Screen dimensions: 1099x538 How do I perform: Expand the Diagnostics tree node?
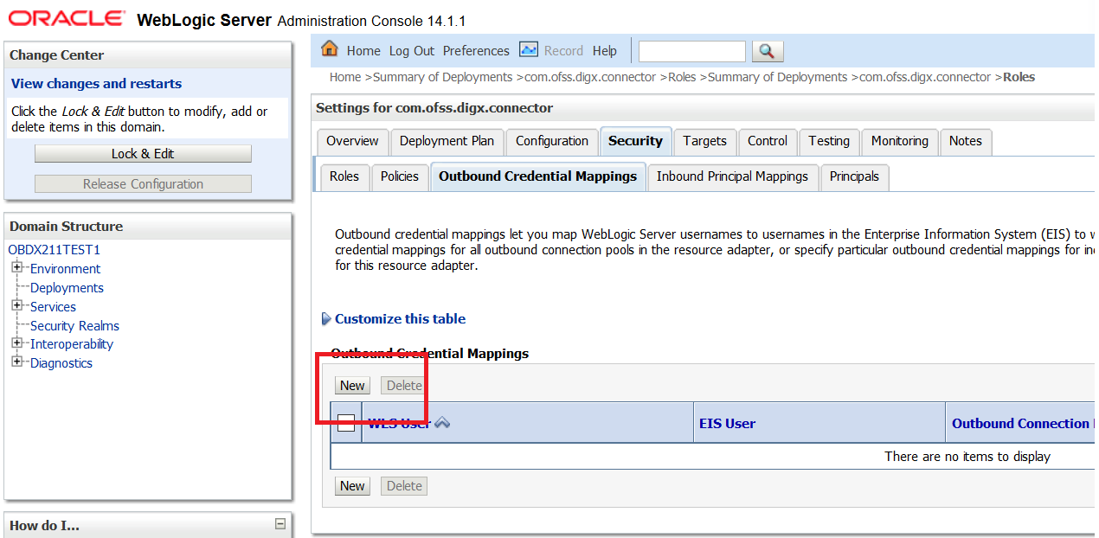(x=16, y=362)
